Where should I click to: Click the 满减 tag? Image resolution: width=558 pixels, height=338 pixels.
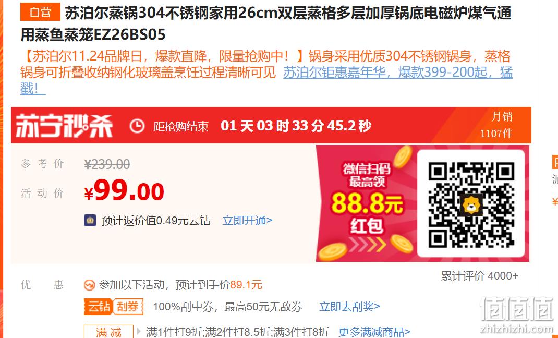pos(108,332)
